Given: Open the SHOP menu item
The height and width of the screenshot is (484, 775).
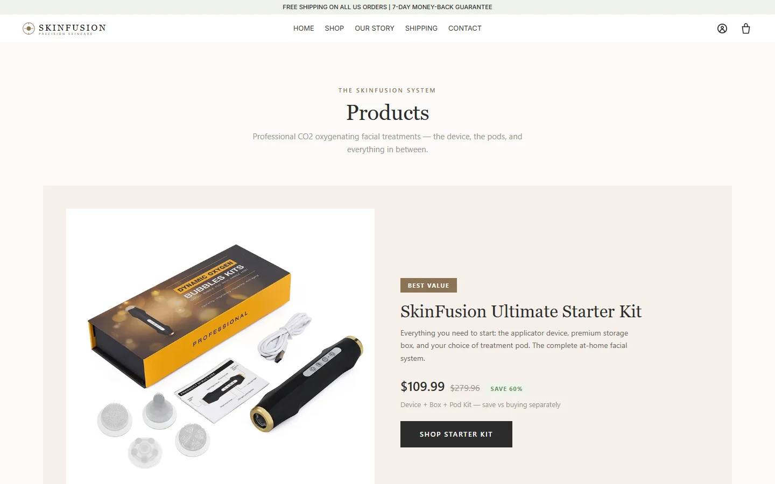Looking at the screenshot, I should (334, 29).
